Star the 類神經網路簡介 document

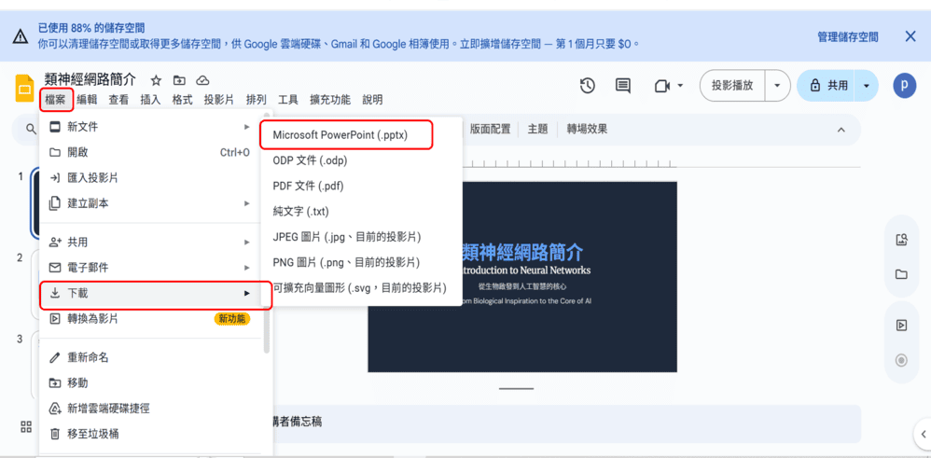(156, 81)
